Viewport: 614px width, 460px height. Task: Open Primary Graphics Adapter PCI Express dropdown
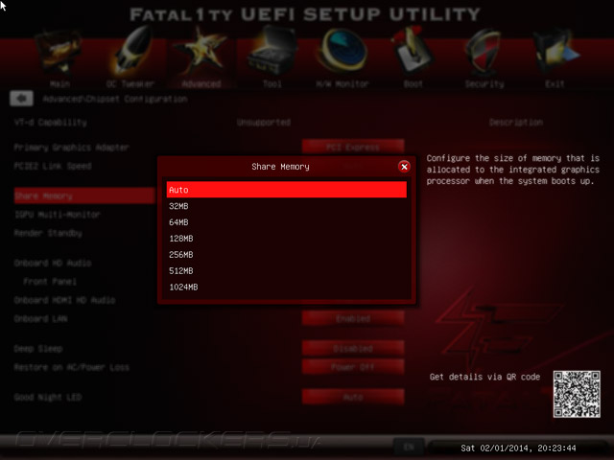coord(353,147)
